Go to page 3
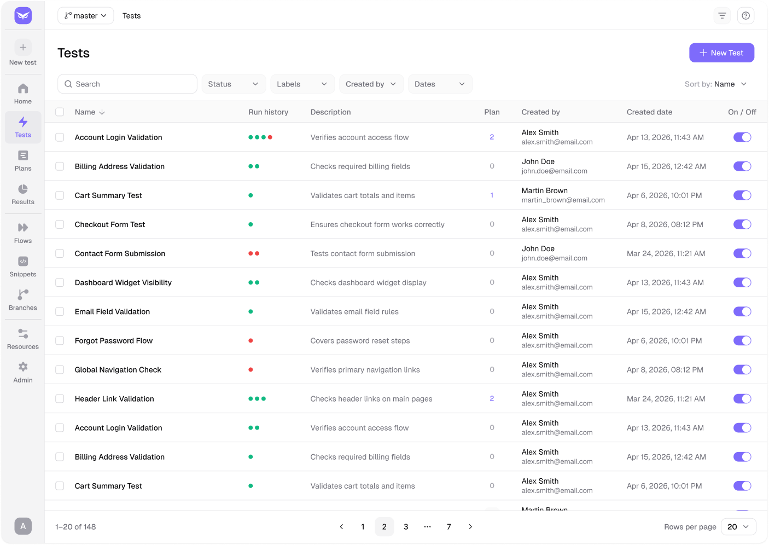Screen dimensions: 769x545 [x=406, y=527]
